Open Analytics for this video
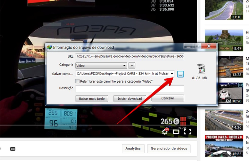The image size is (249, 161). click(x=133, y=148)
